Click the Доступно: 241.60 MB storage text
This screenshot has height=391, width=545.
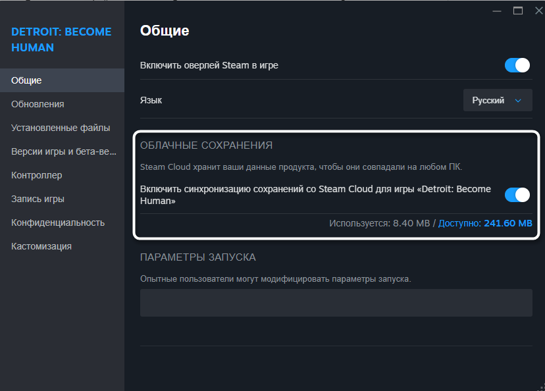[485, 223]
